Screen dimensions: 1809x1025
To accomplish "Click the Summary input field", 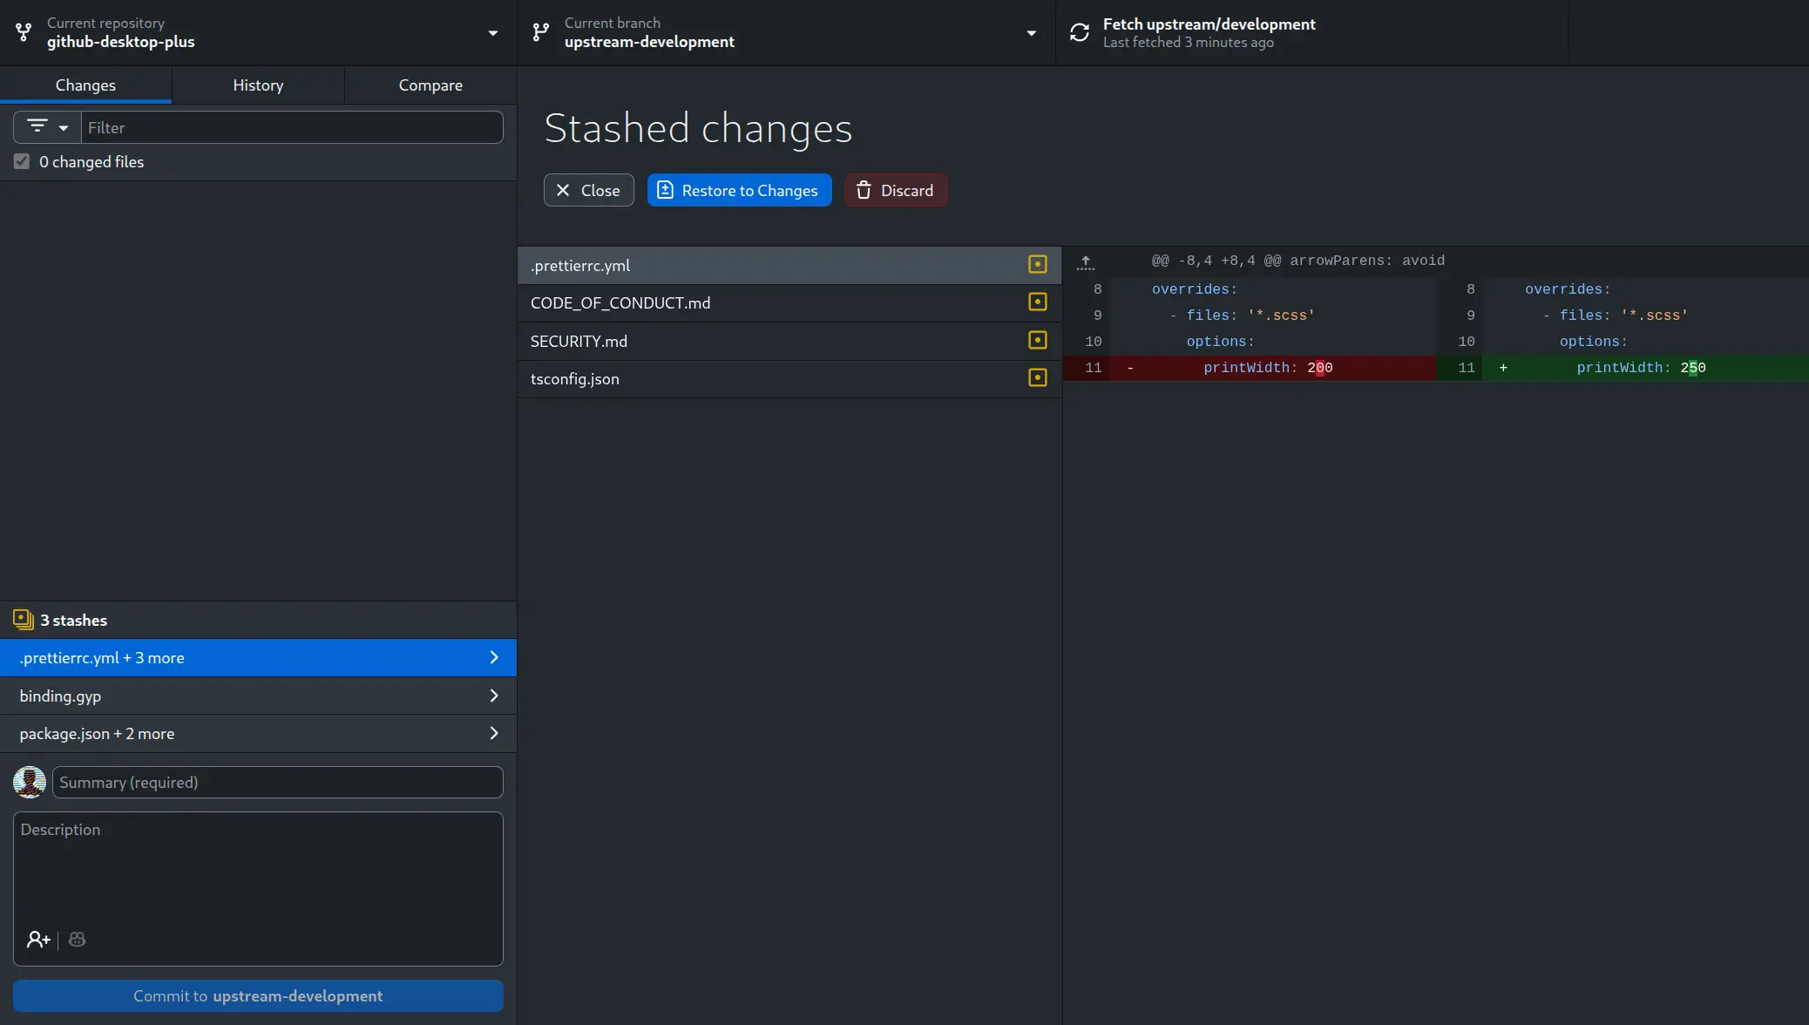I will pos(278,782).
